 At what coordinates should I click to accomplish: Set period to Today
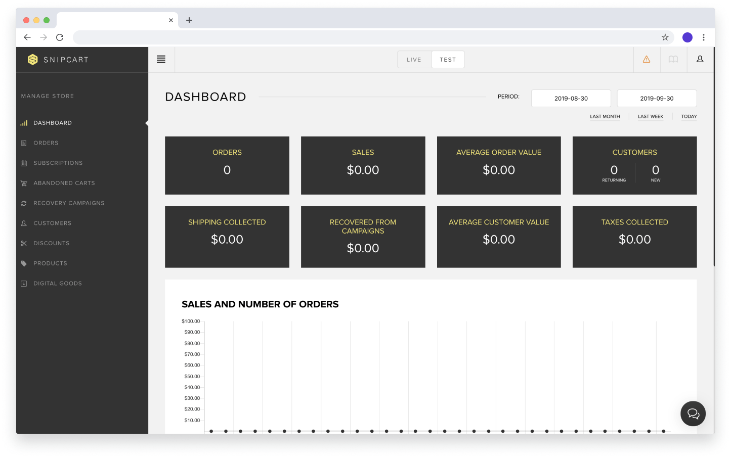point(689,116)
